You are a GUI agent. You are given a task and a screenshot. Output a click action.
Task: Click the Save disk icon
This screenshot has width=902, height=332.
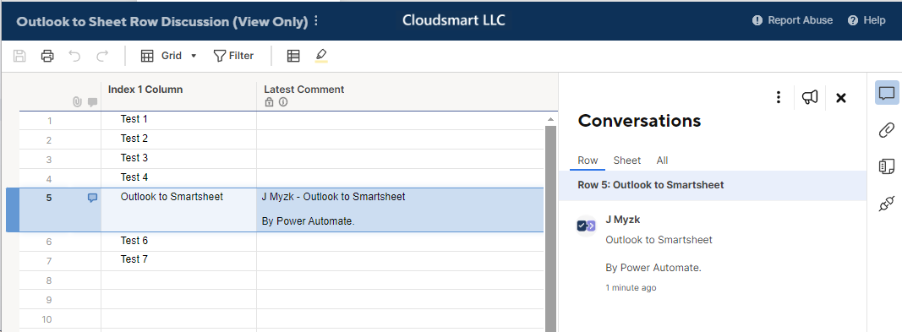click(19, 56)
